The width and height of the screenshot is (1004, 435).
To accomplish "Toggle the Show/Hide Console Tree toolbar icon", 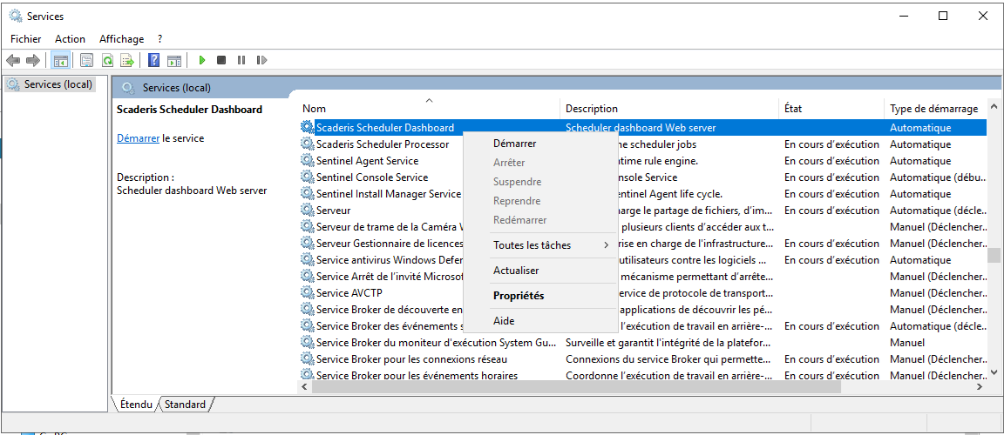I will point(61,60).
